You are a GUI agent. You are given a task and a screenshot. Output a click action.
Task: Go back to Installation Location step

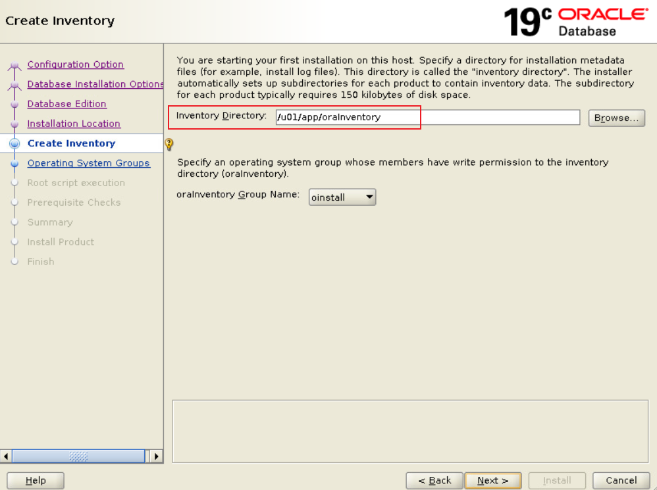74,124
